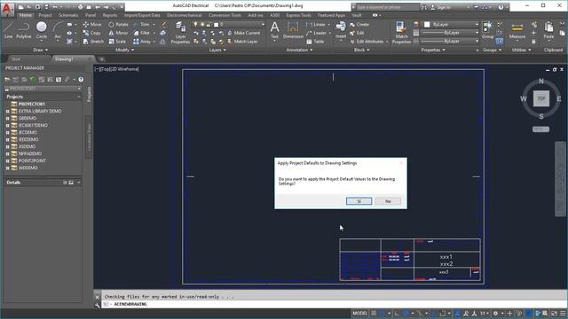Open the Insert block tool

point(341,30)
